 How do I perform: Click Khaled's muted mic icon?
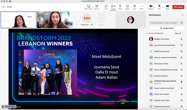[182, 106]
